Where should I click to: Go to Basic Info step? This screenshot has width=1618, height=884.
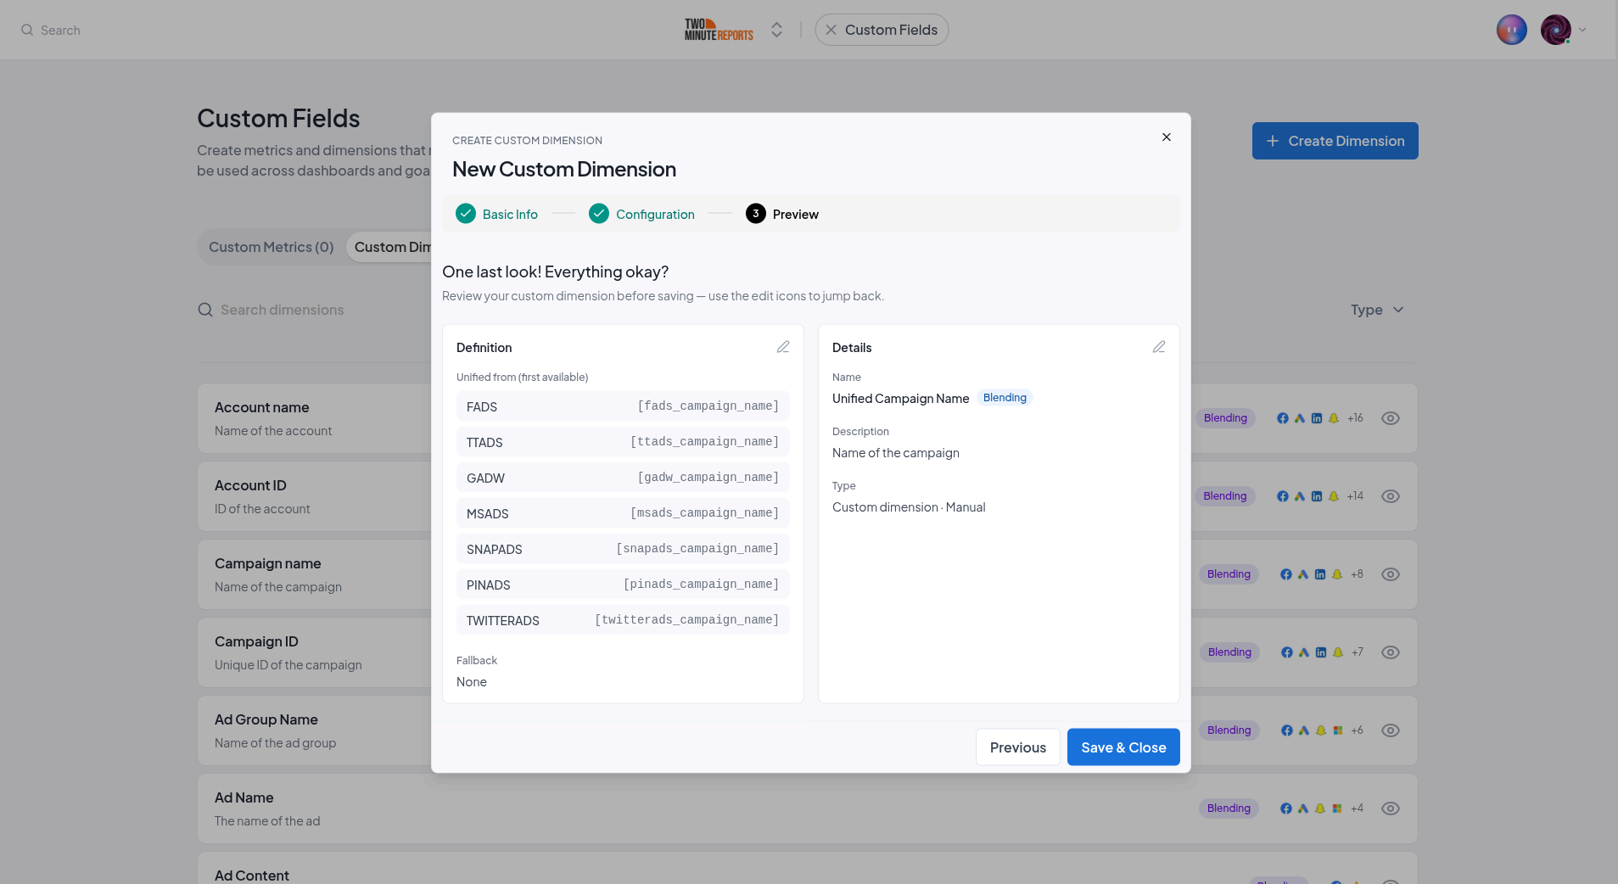497,214
